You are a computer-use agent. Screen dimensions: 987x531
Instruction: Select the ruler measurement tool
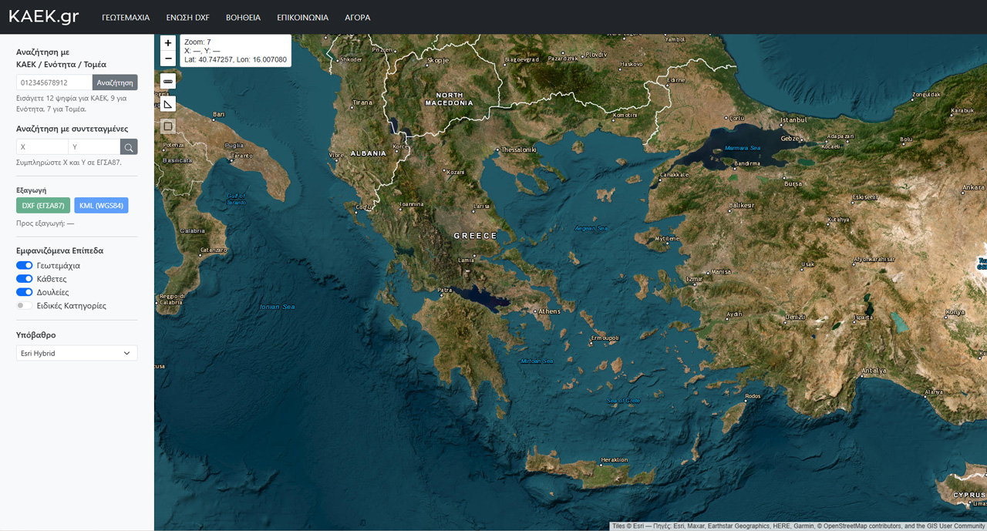tap(167, 81)
